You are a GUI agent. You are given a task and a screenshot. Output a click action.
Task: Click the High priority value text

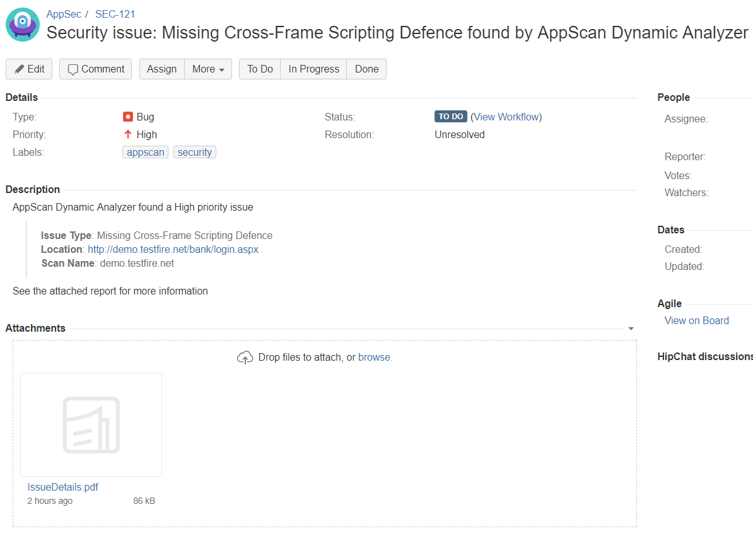point(146,134)
